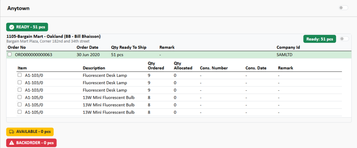The image size is (357, 148).
Task: Click the green Ready: 51 pcs button
Action: pos(319,39)
